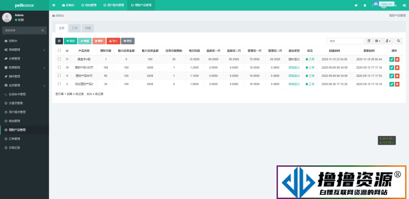The image size is (409, 199).
Task: Delete row 理财产品90天 with trash icon
Action: pyautogui.click(x=397, y=76)
